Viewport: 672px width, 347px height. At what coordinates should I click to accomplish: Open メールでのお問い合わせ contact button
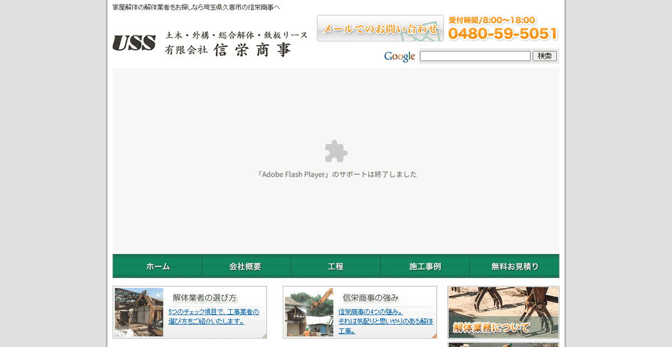pos(380,27)
